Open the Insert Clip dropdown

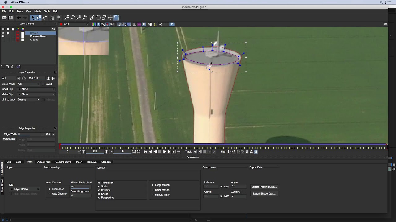pyautogui.click(x=37, y=89)
